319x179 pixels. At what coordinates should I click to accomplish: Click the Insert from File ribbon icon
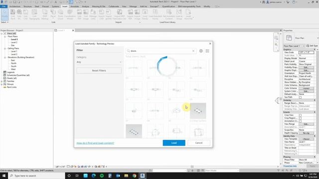[188, 14]
